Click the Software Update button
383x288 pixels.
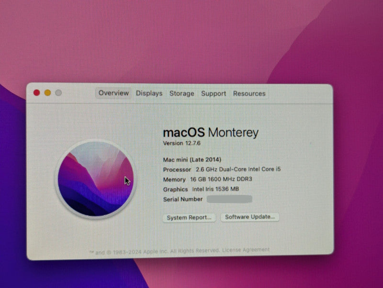point(250,217)
